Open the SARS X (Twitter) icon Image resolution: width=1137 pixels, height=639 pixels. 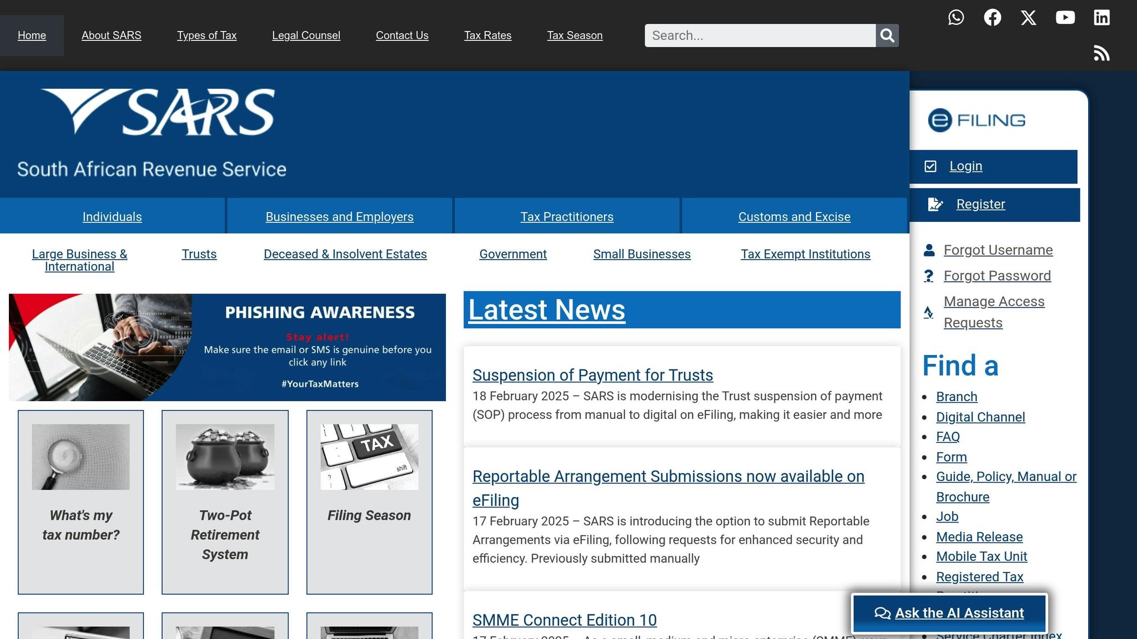(1029, 18)
